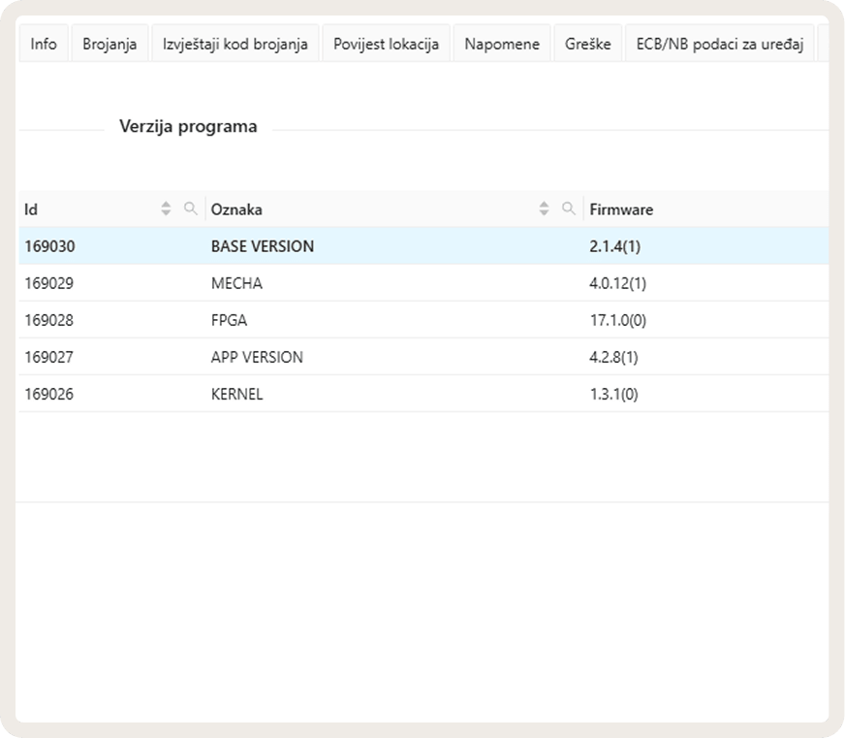Open the Id column search icon
845x738 pixels.
click(x=190, y=209)
